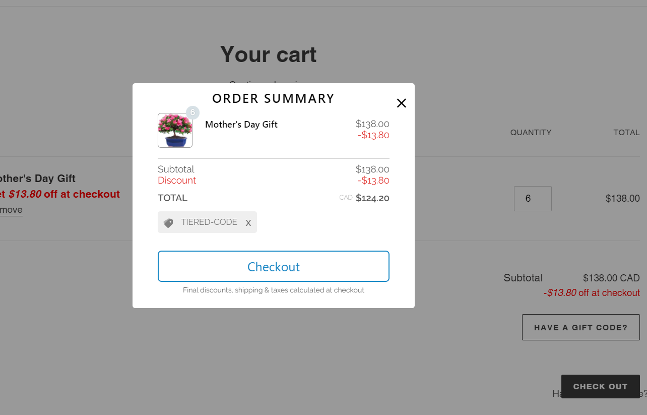
Task: Click the quantity badge on the thumbnail
Action: (x=192, y=112)
